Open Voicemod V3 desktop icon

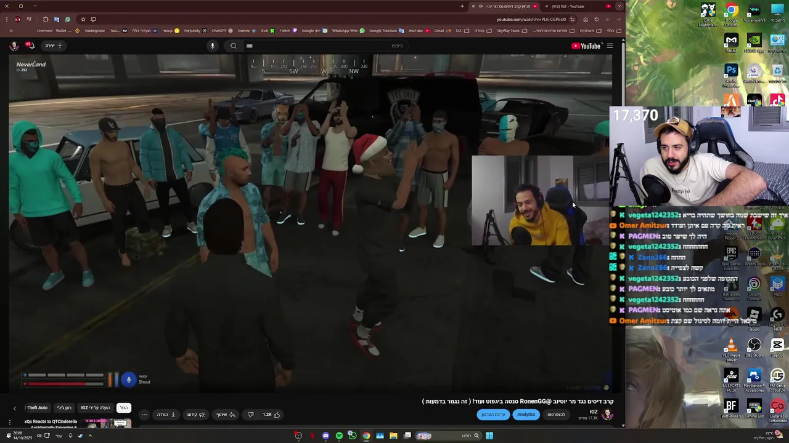point(754,14)
